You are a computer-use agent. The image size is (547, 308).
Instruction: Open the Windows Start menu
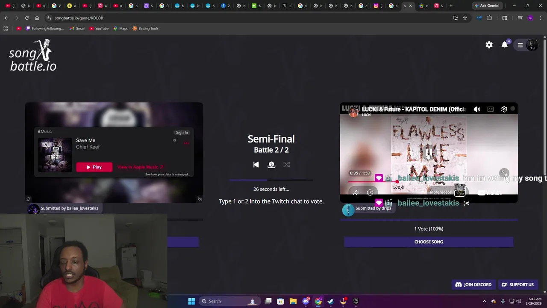click(191, 301)
